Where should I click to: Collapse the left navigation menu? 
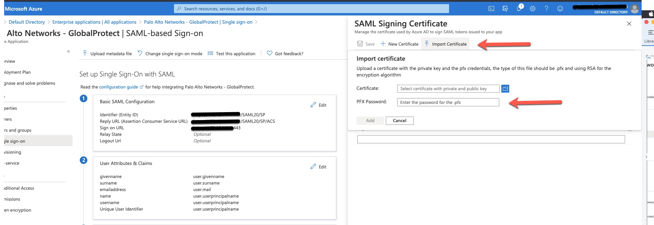pyautogui.click(x=68, y=51)
